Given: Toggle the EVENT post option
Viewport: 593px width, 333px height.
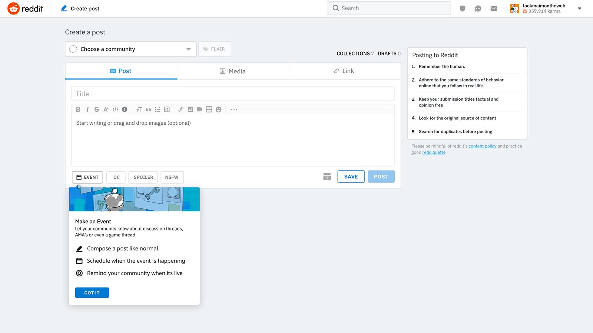Looking at the screenshot, I should [x=87, y=177].
